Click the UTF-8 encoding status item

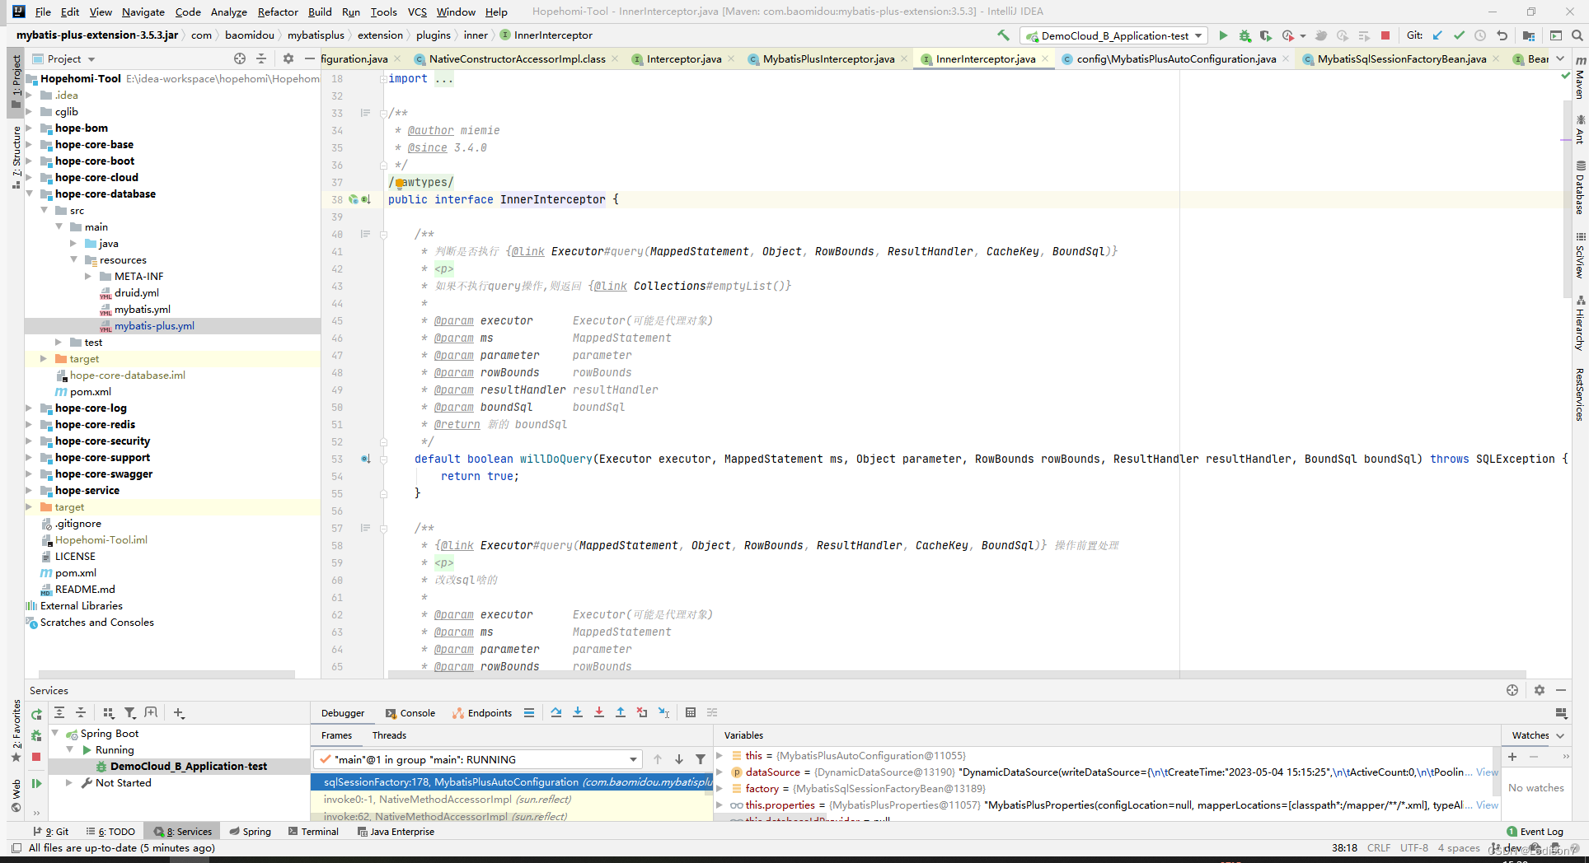tap(1414, 848)
